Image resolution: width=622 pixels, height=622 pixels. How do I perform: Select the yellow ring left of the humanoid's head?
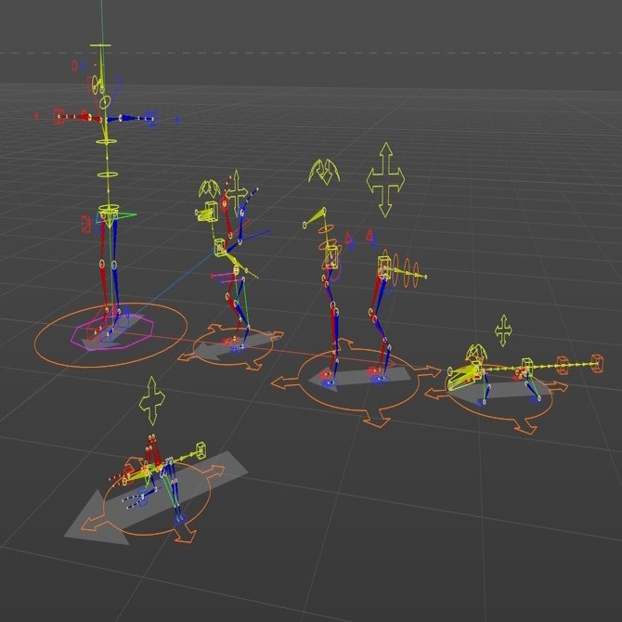pyautogui.click(x=96, y=84)
